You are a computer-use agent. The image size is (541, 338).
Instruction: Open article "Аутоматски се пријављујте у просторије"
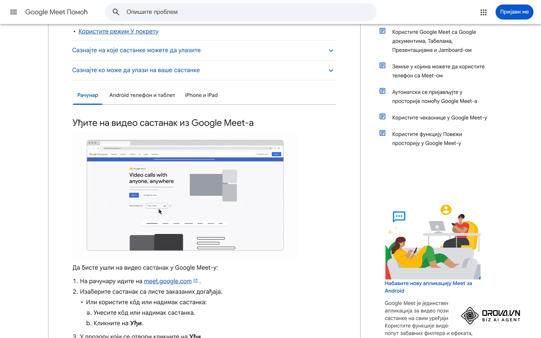pyautogui.click(x=434, y=97)
